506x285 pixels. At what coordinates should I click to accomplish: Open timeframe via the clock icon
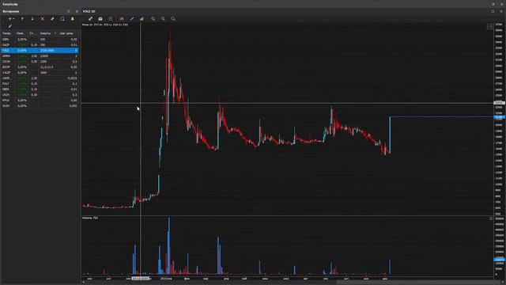(111, 19)
